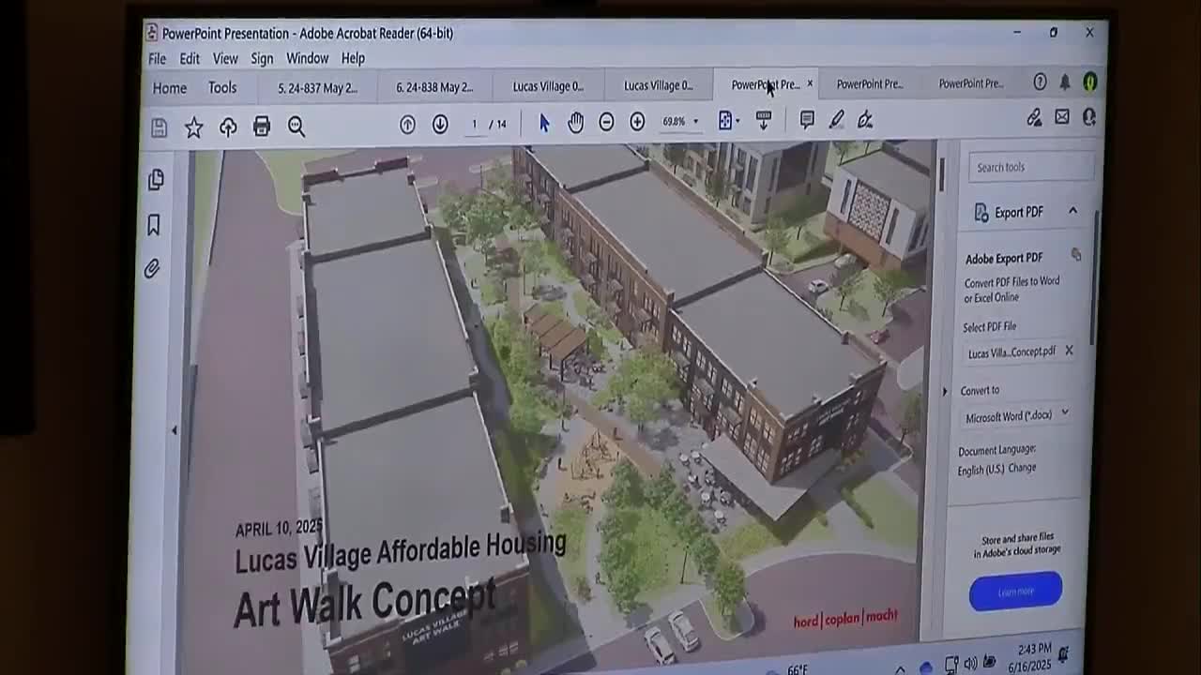
Task: Open the 5. 24-837 May document tab
Action: pyautogui.click(x=318, y=87)
